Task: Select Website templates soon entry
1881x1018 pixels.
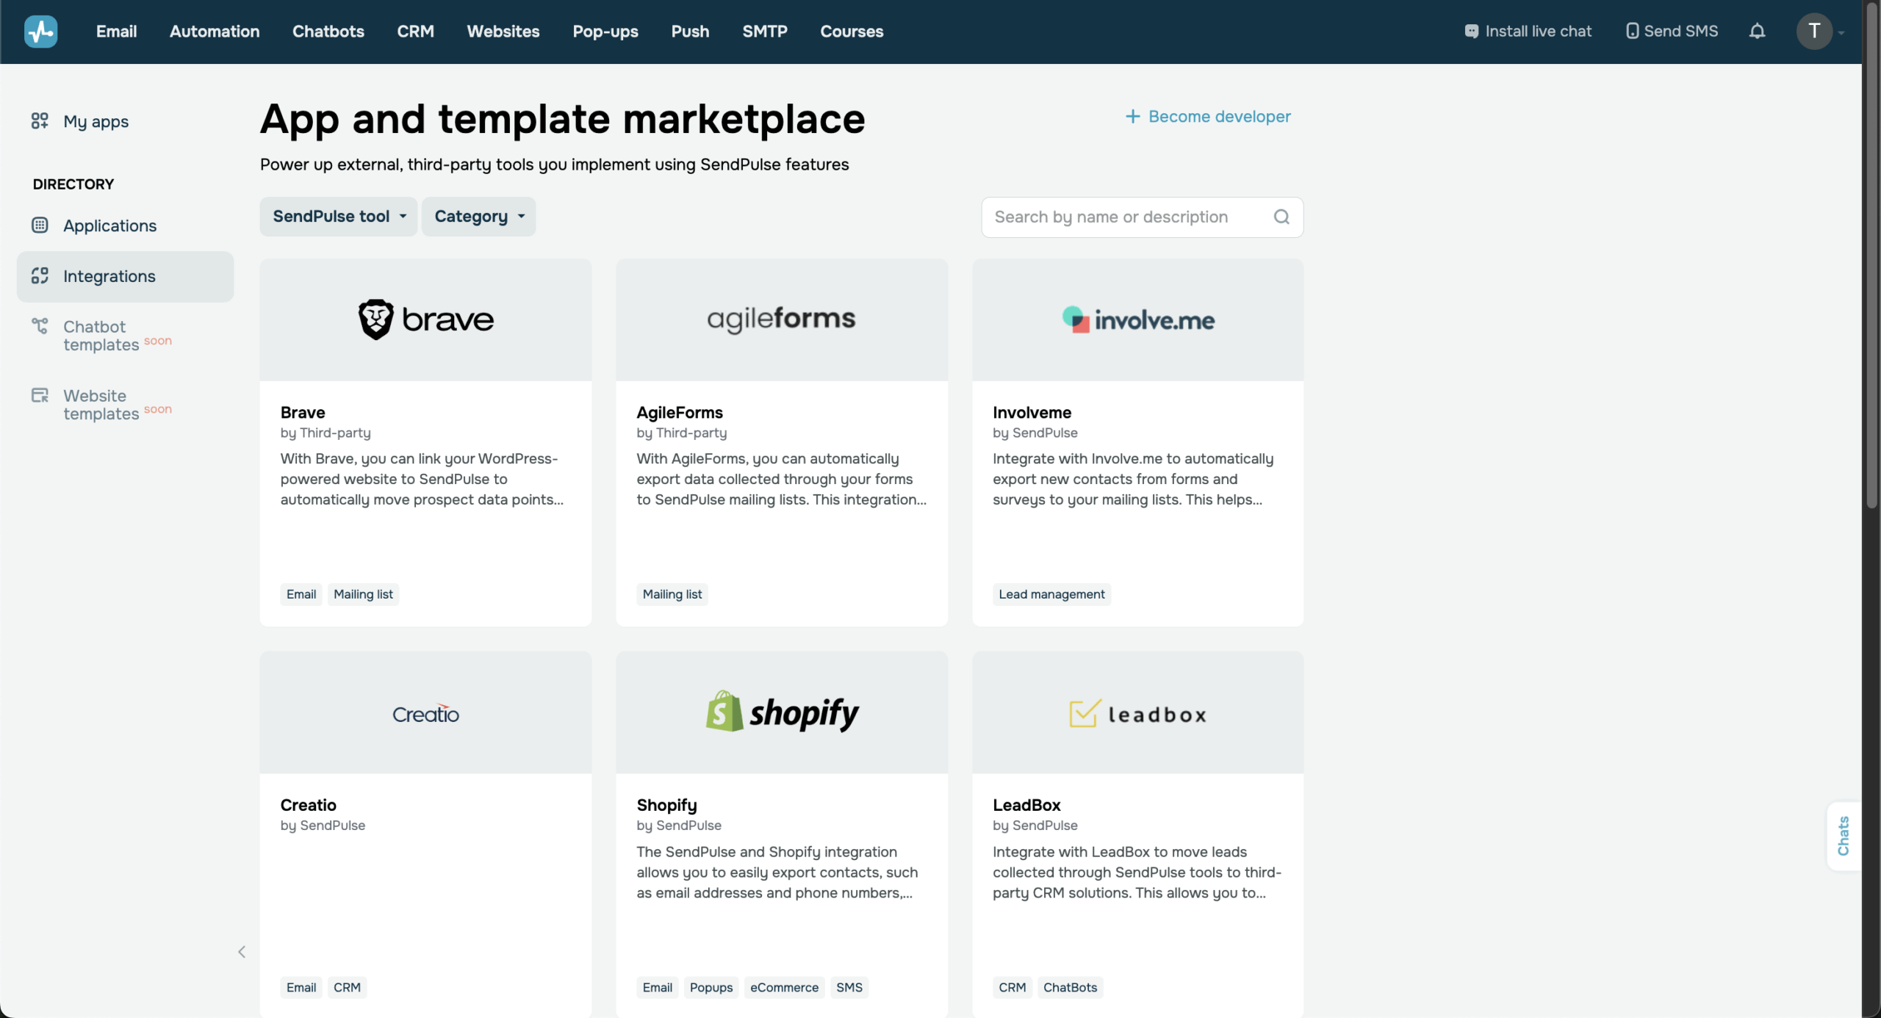Action: coord(117,405)
